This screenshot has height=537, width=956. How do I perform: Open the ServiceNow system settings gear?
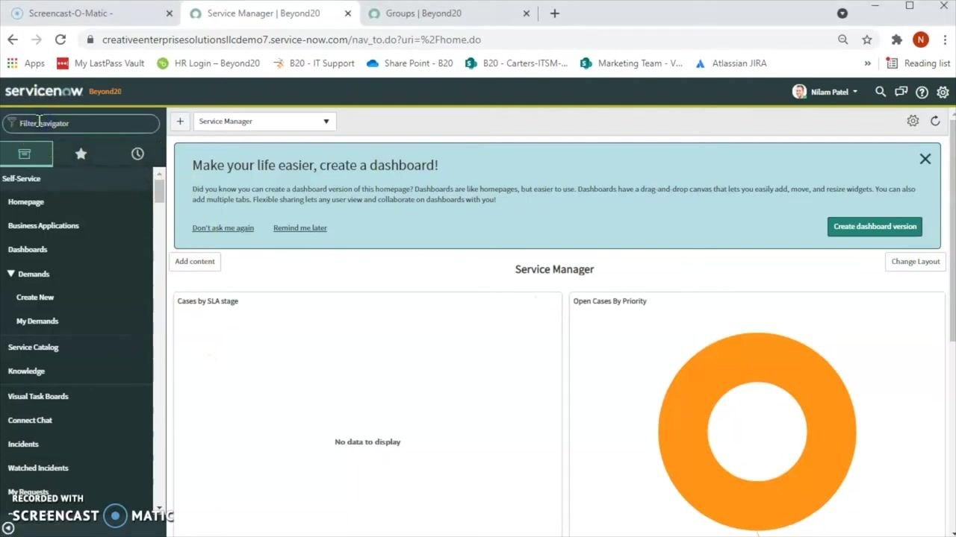pyautogui.click(x=943, y=92)
